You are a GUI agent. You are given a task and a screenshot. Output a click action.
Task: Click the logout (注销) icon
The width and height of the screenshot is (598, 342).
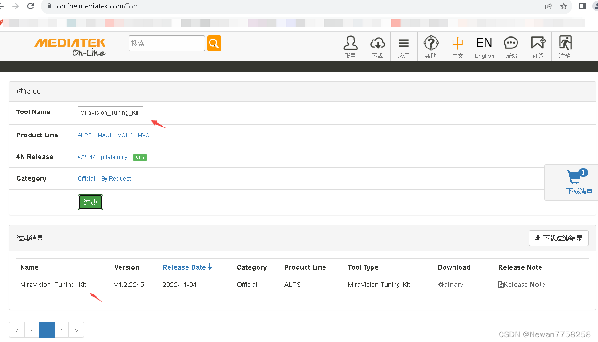(565, 47)
